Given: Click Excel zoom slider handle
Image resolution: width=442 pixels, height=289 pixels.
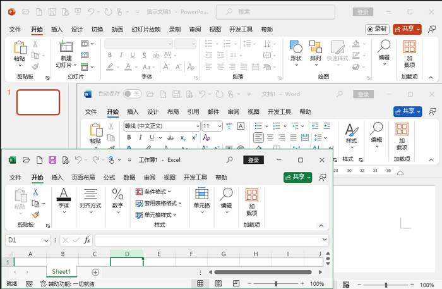Looking at the screenshot, I should (x=276, y=283).
